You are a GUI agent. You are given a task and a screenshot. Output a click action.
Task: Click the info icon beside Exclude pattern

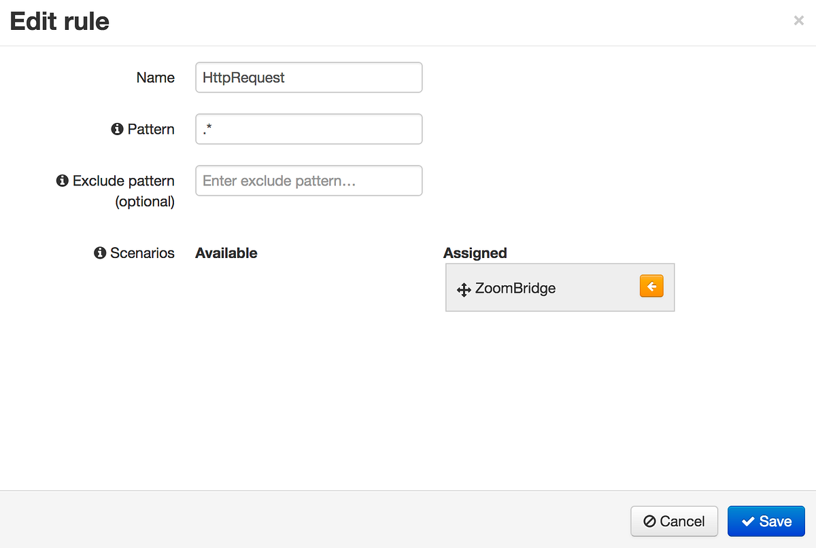coord(63,181)
